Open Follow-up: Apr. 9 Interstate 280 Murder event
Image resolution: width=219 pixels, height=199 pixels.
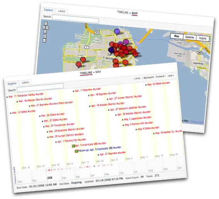(99, 149)
